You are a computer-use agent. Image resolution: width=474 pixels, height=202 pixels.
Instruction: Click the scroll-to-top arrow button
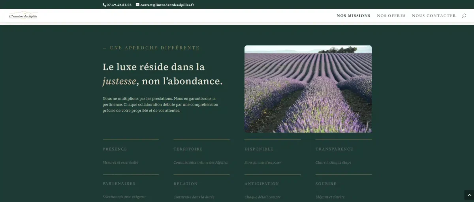click(x=469, y=195)
